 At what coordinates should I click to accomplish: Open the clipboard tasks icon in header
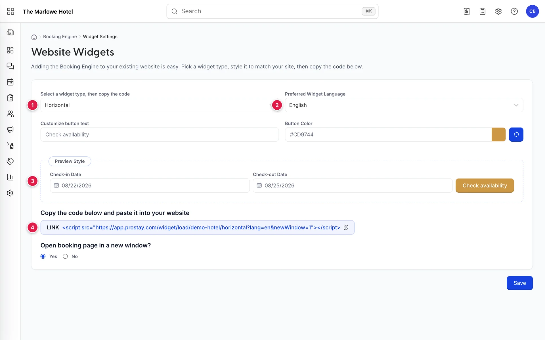pyautogui.click(x=483, y=11)
